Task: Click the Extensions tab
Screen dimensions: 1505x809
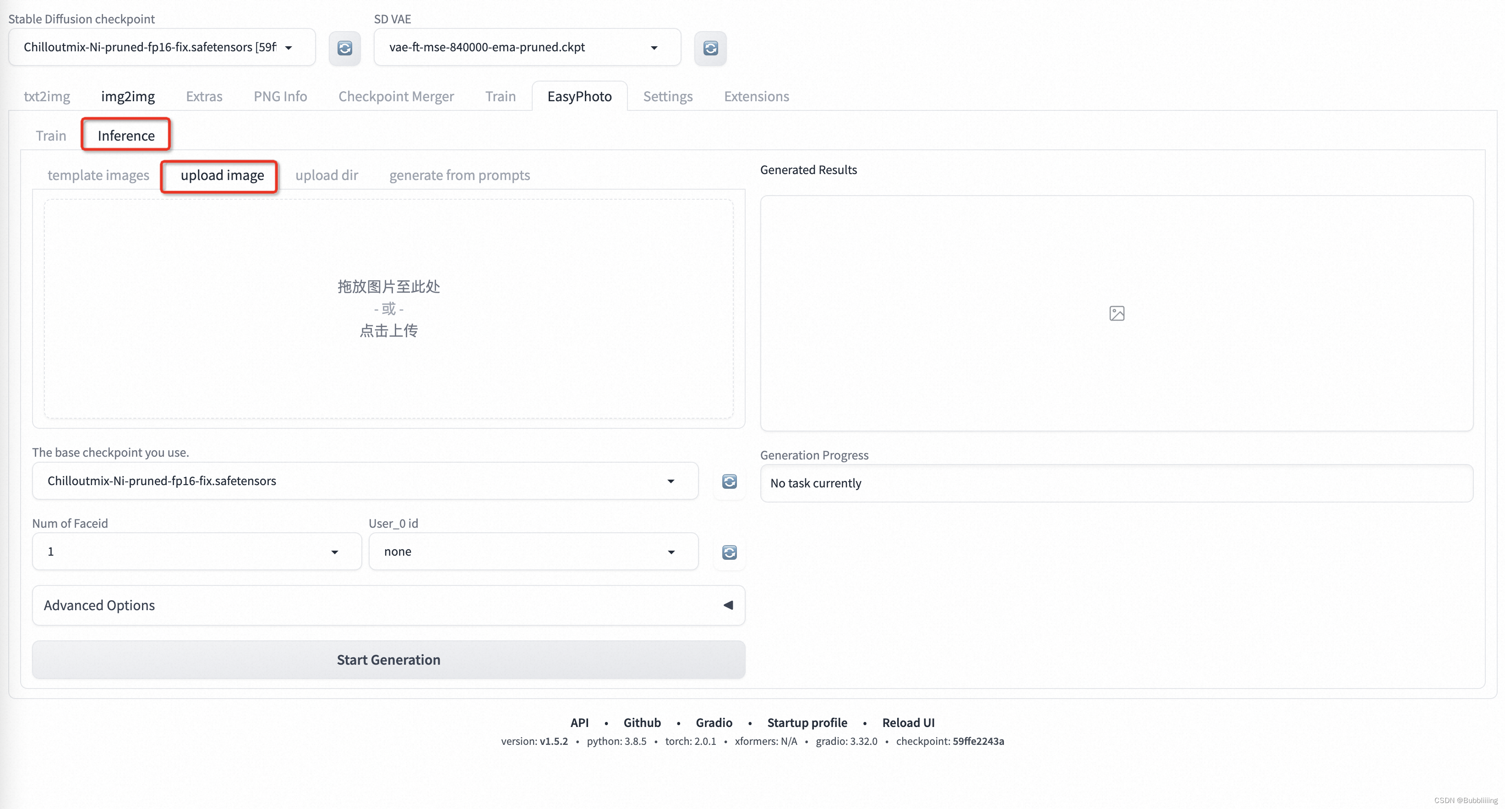Action: tap(756, 96)
